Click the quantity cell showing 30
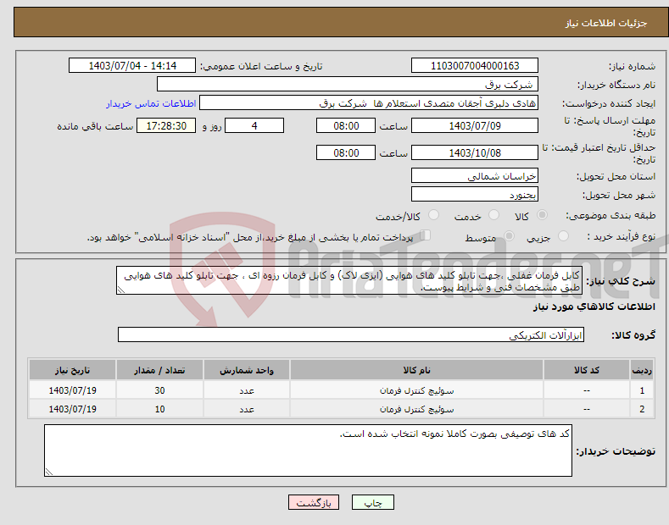669x525 pixels. pos(159,390)
